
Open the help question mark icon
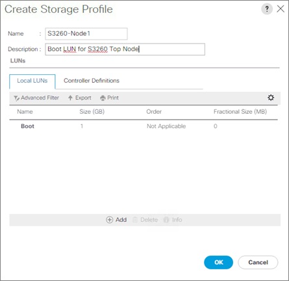click(x=267, y=9)
